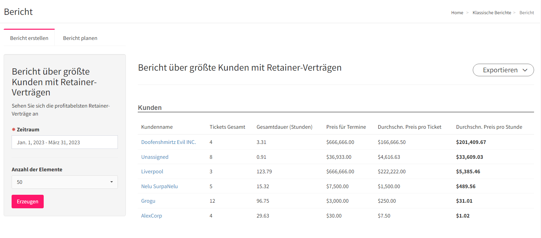This screenshot has width=541, height=238.
Task: Click the Zeitraum date range field
Action: coord(65,142)
